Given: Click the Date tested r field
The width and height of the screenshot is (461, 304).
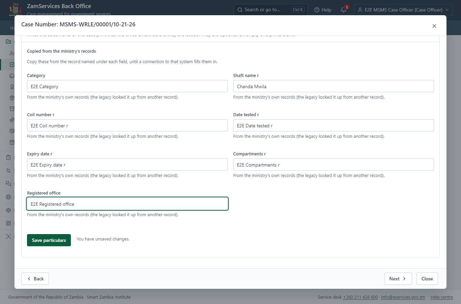Looking at the screenshot, I should click(x=333, y=125).
